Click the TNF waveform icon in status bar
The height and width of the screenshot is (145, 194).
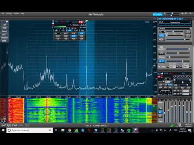coord(4,126)
